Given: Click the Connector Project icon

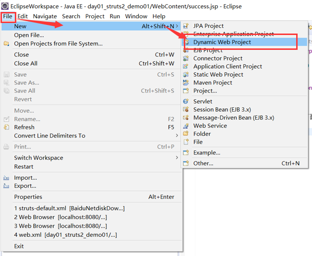Looking at the screenshot, I should coord(186,58).
